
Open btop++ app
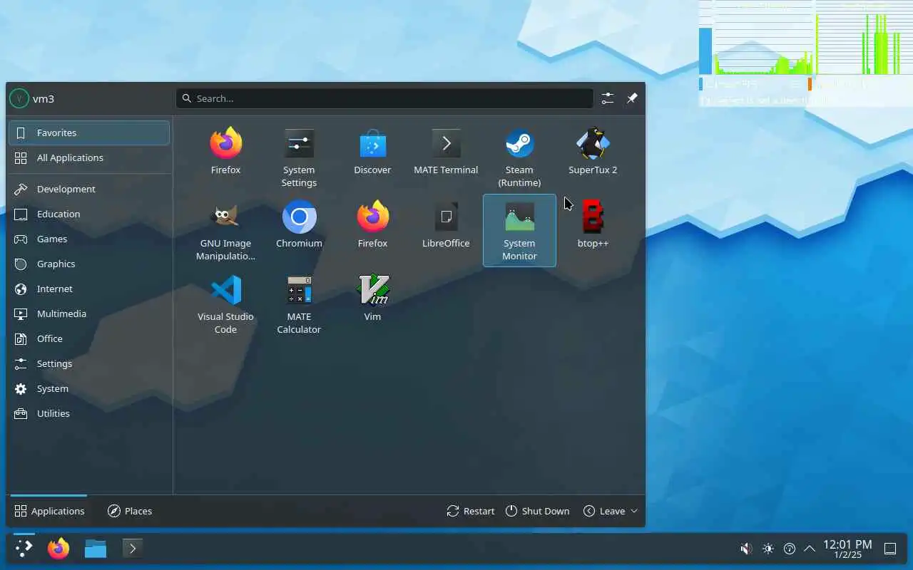point(593,224)
